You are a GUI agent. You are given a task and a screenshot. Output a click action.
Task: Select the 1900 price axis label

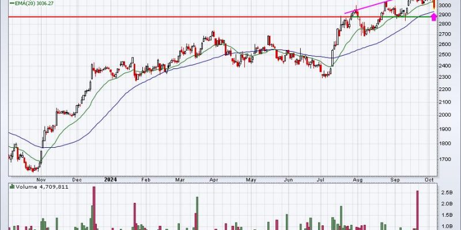click(x=445, y=129)
